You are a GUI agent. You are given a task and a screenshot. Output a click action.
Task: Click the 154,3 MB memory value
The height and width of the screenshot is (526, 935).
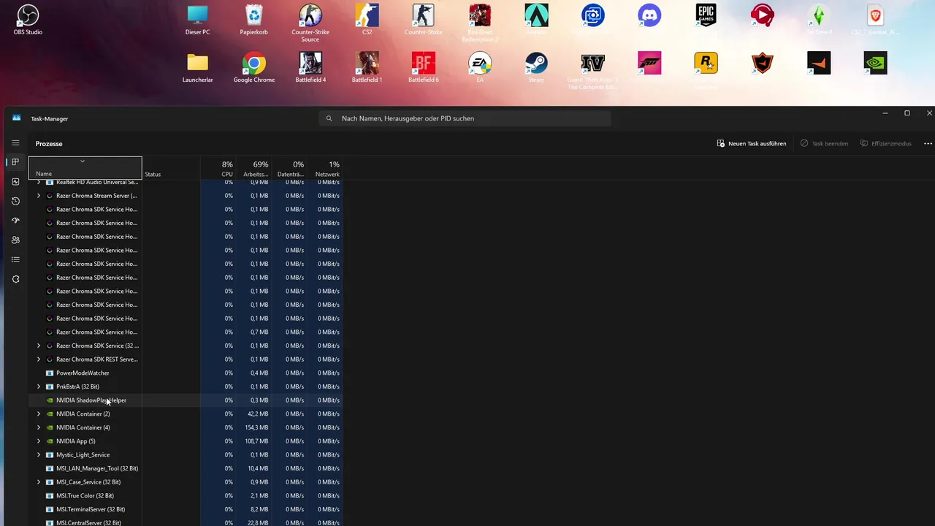tap(257, 427)
